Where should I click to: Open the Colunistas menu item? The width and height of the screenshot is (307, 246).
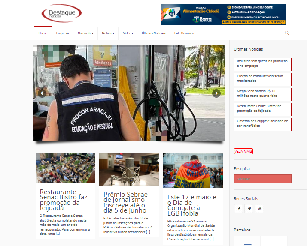(85, 33)
